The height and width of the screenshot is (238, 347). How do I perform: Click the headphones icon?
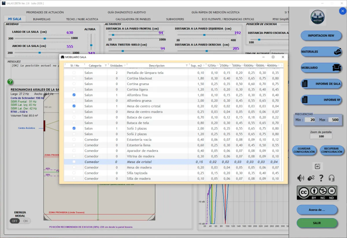click(x=331, y=178)
